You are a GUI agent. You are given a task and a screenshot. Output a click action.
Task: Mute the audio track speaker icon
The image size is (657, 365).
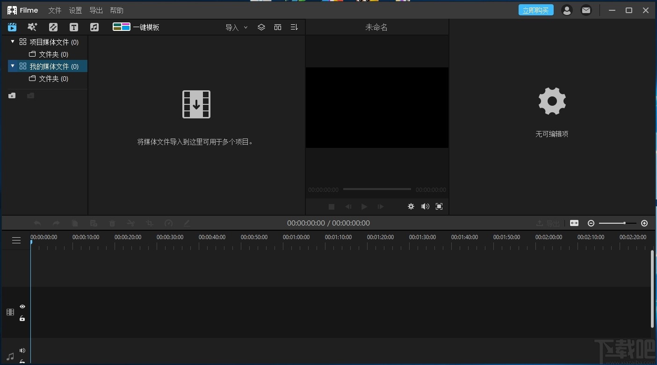[x=22, y=350]
